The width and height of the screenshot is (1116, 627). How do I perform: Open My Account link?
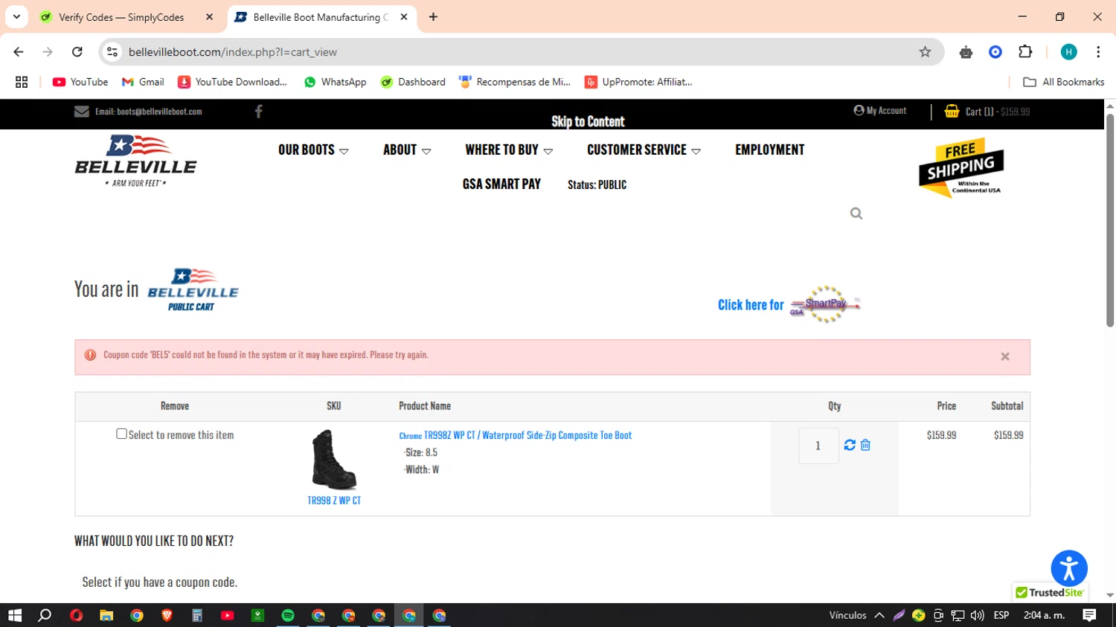point(880,111)
